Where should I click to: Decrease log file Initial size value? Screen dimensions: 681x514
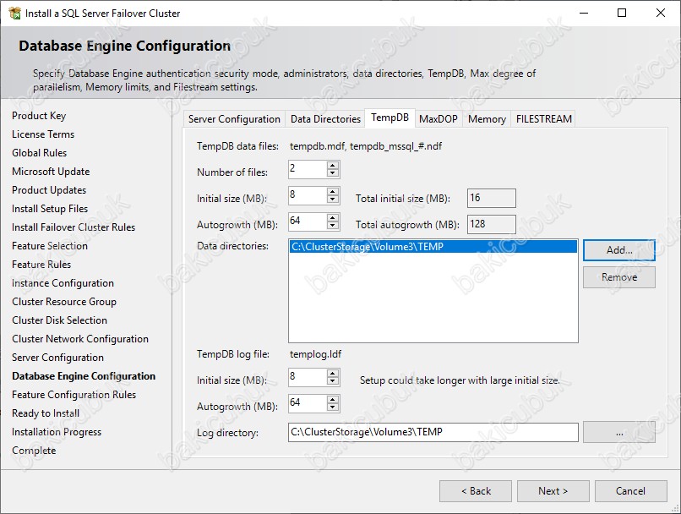(x=333, y=381)
